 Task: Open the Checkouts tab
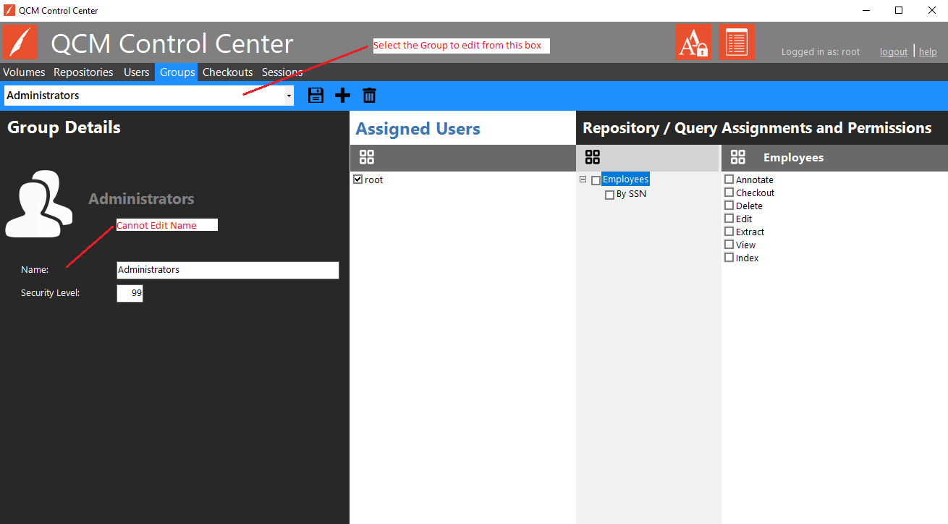click(x=227, y=72)
